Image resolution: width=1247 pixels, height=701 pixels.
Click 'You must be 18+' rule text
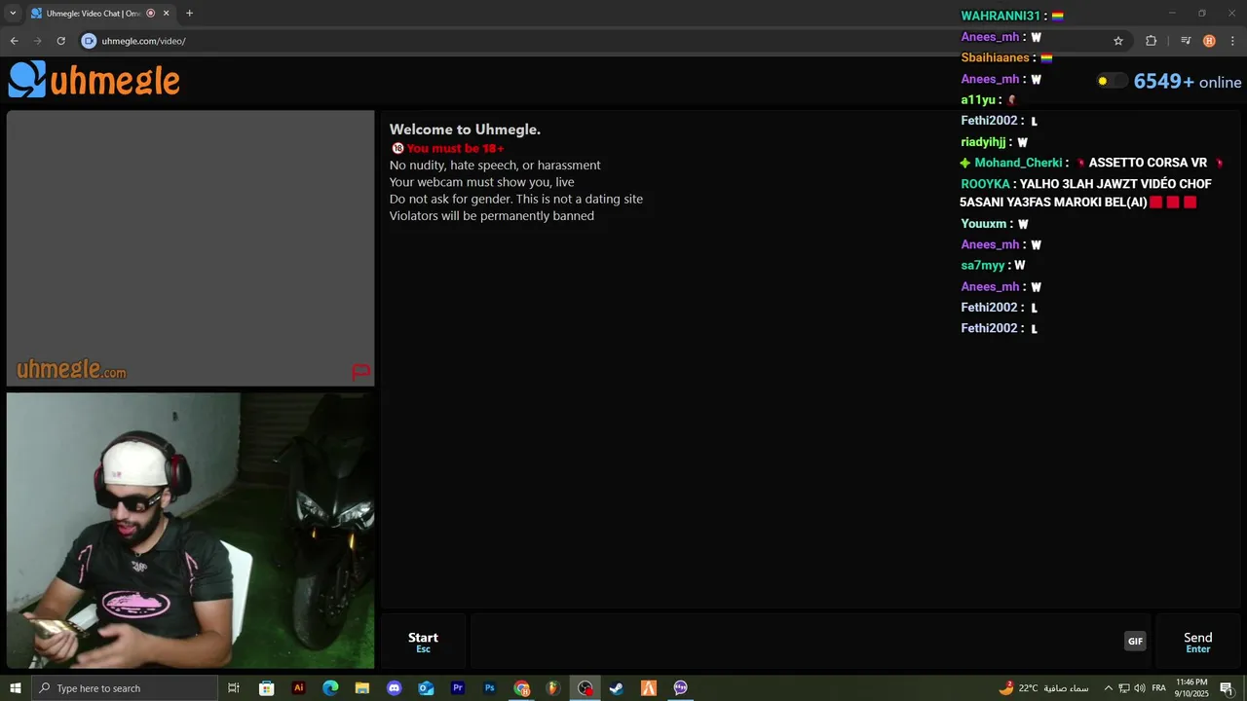coord(455,148)
